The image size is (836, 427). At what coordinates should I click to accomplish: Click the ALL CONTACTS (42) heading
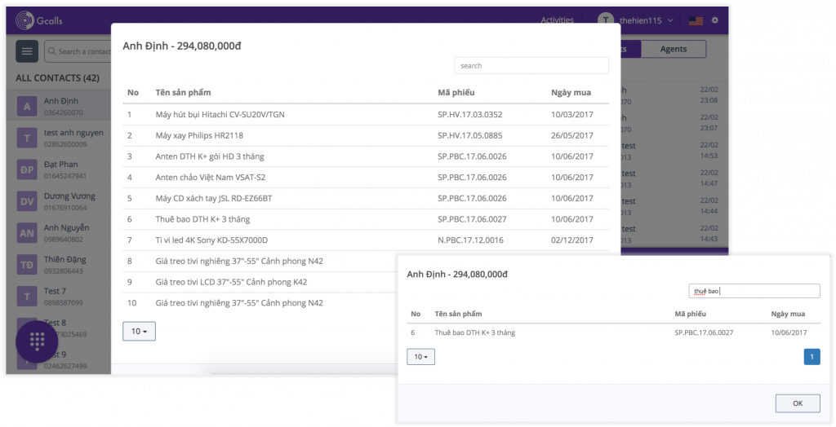pyautogui.click(x=58, y=77)
